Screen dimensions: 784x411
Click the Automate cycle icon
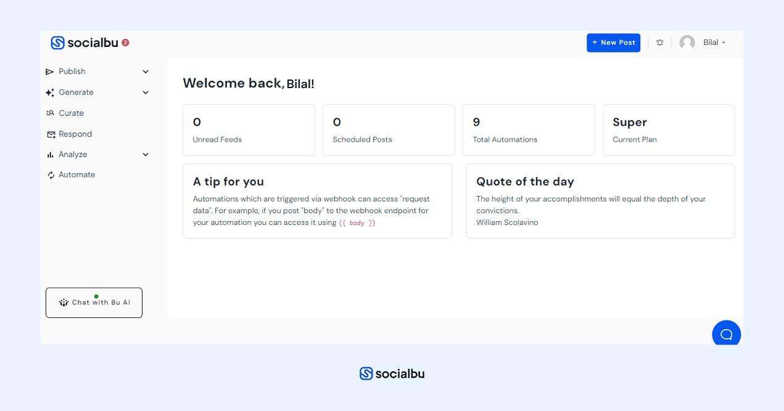coord(51,175)
